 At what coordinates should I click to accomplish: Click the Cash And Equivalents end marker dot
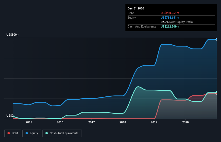216,92
